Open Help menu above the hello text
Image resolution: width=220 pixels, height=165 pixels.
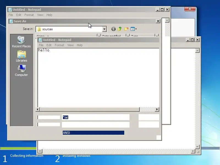click(x=80, y=45)
